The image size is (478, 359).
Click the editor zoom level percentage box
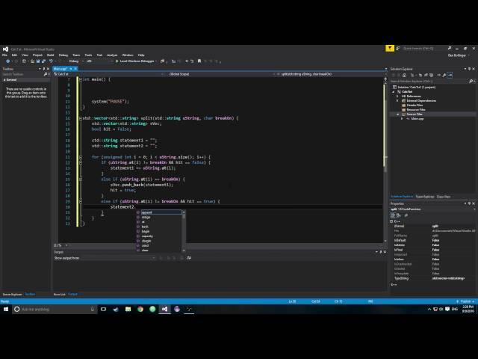tap(58, 245)
